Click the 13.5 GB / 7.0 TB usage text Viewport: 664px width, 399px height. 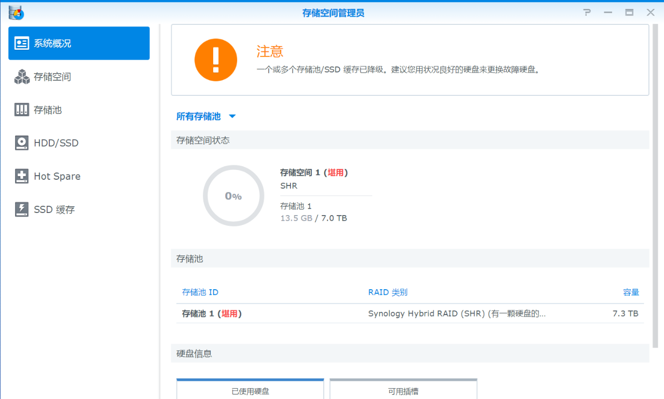[x=314, y=218]
